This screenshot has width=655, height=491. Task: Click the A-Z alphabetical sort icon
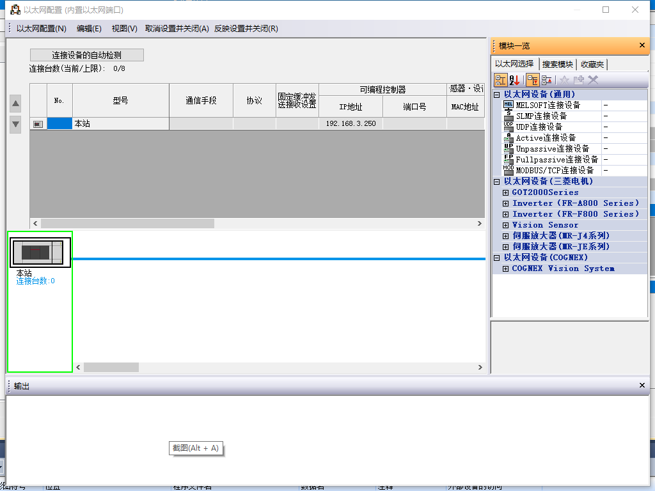(x=515, y=80)
